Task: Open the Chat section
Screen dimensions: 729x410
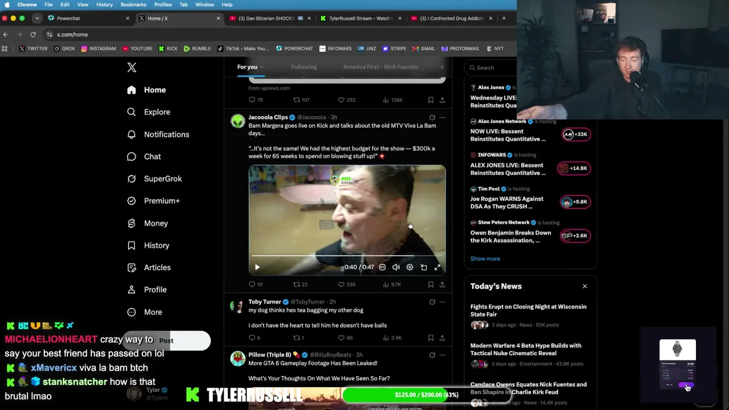Action: 144,157
